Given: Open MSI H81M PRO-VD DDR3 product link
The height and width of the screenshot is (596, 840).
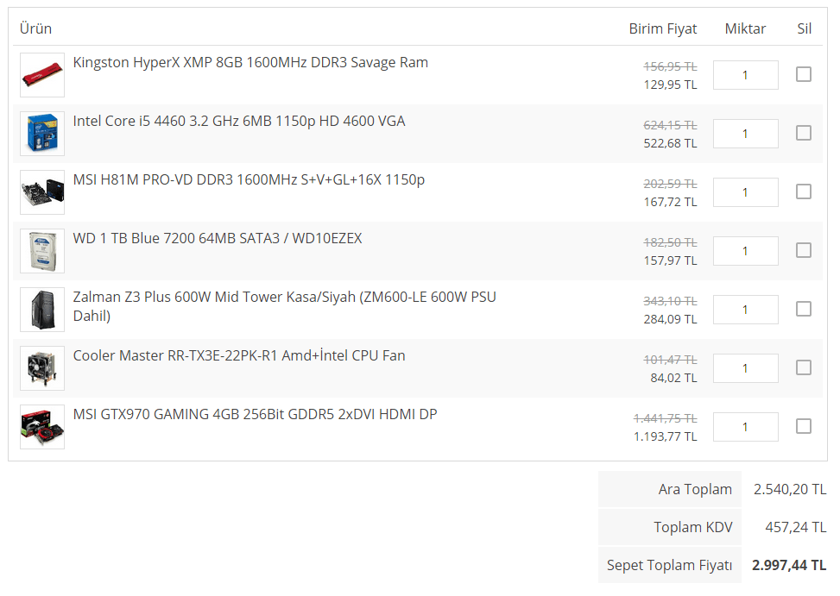Looking at the screenshot, I should (249, 179).
